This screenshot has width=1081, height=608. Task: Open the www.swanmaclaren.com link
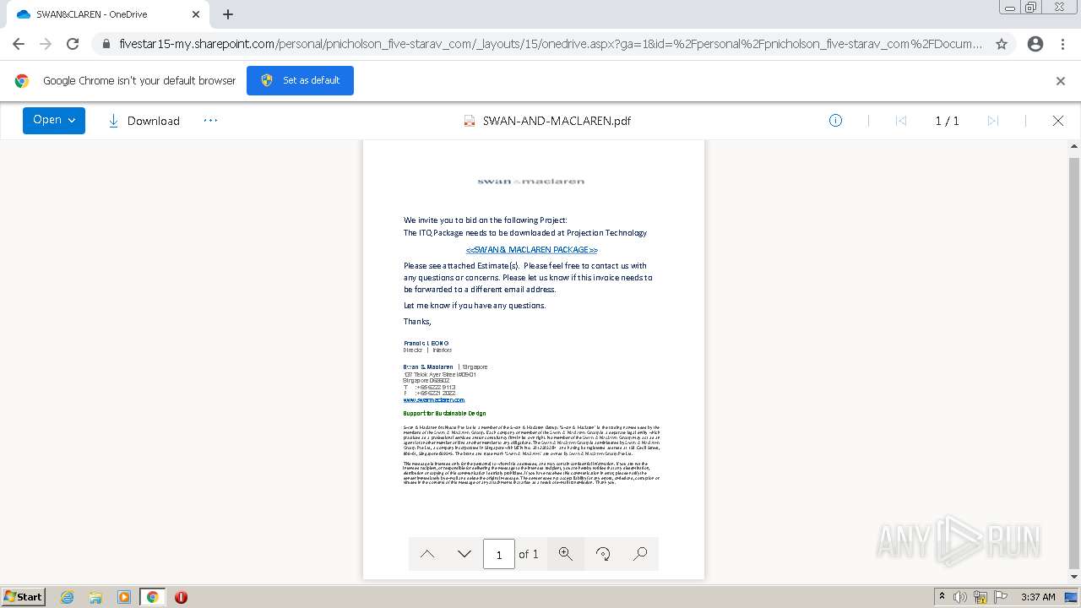coord(434,400)
